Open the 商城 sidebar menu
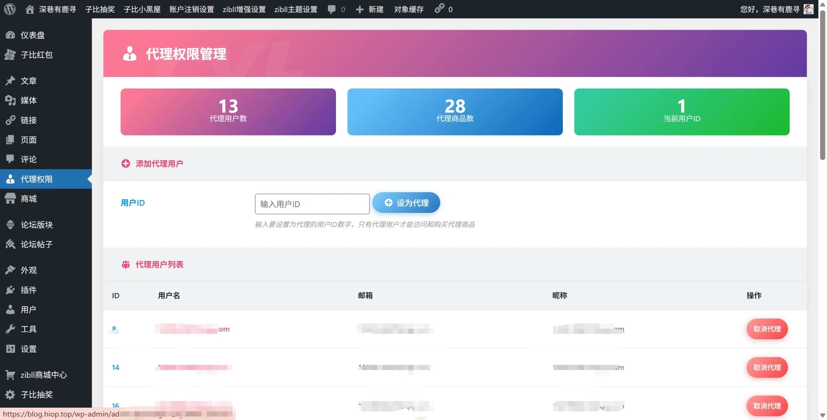827x420 pixels. click(28, 199)
